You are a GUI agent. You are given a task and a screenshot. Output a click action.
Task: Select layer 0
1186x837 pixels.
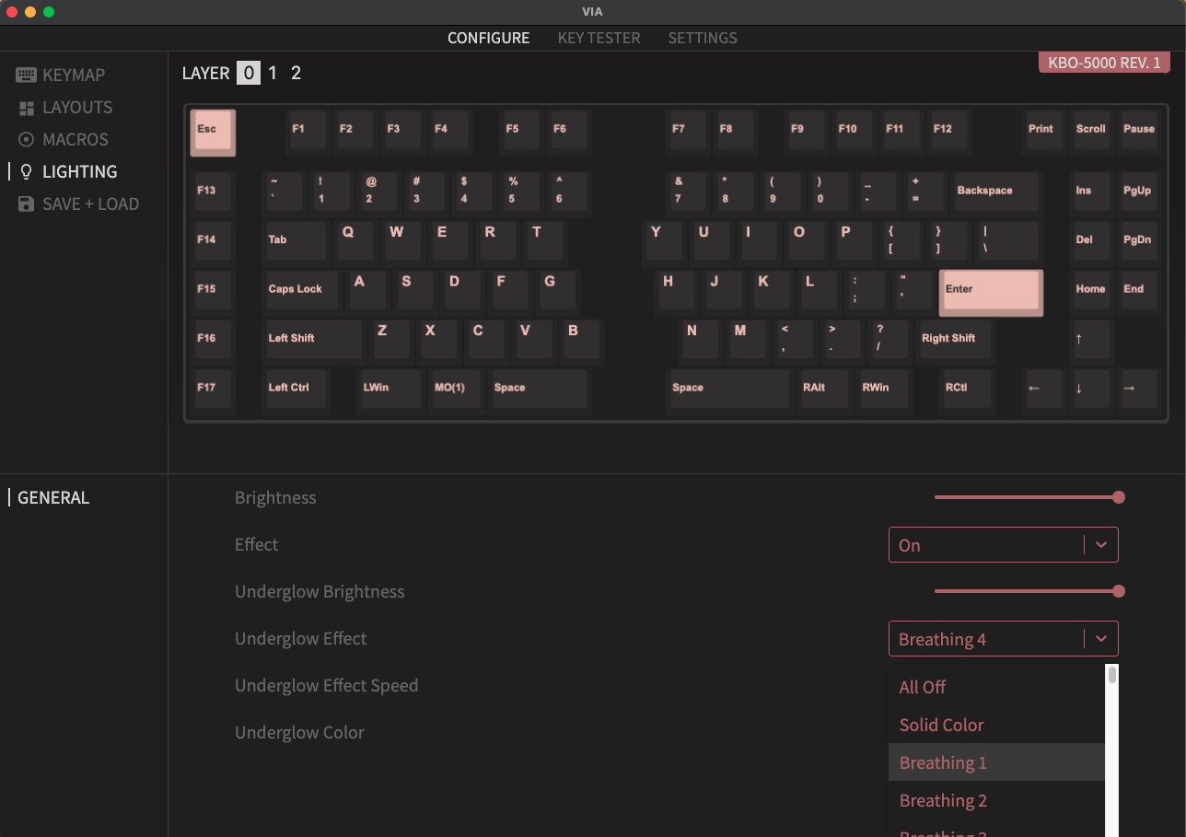pyautogui.click(x=249, y=73)
